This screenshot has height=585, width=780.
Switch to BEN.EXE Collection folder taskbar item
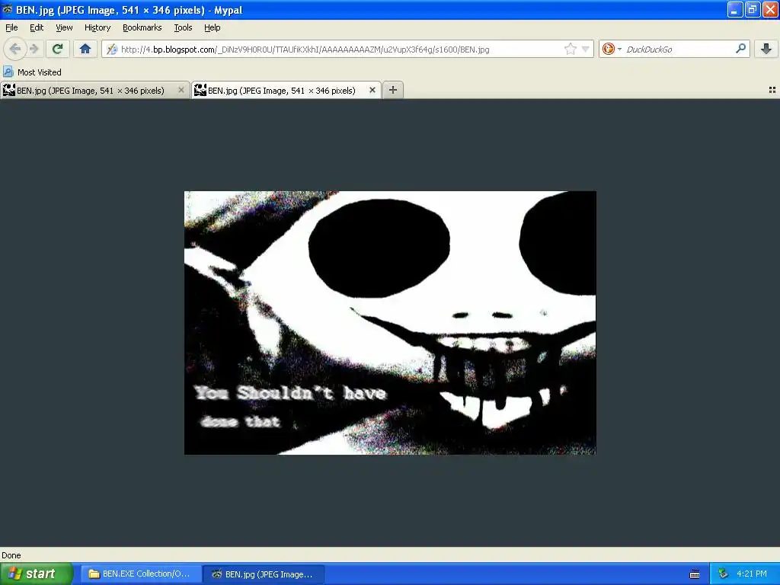point(141,574)
